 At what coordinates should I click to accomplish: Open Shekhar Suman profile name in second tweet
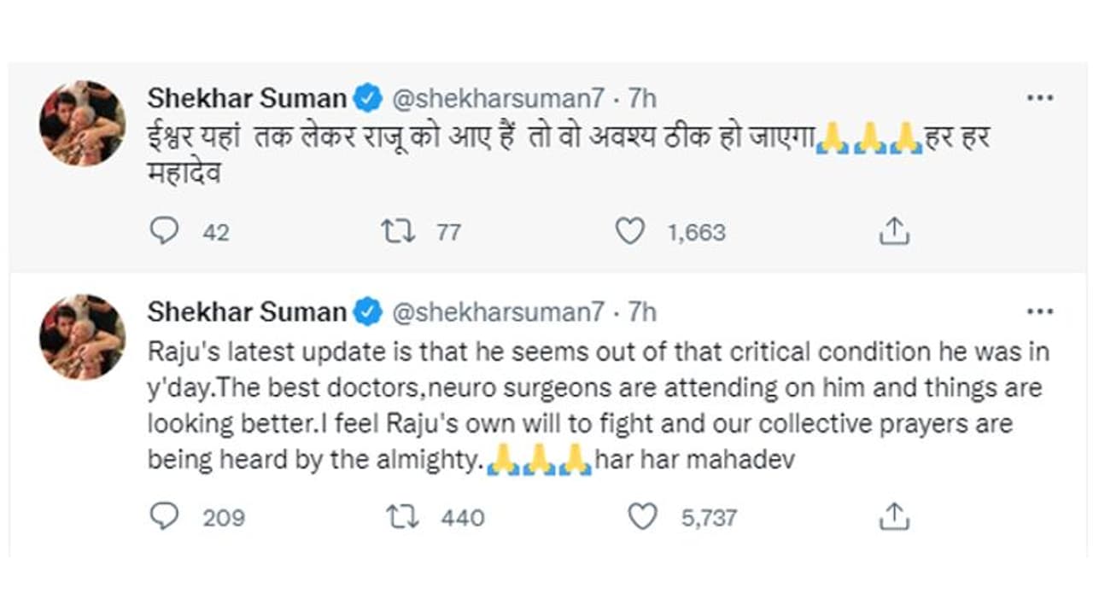[x=246, y=313]
